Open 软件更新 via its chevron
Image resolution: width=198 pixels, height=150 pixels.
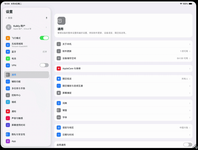click(190, 51)
